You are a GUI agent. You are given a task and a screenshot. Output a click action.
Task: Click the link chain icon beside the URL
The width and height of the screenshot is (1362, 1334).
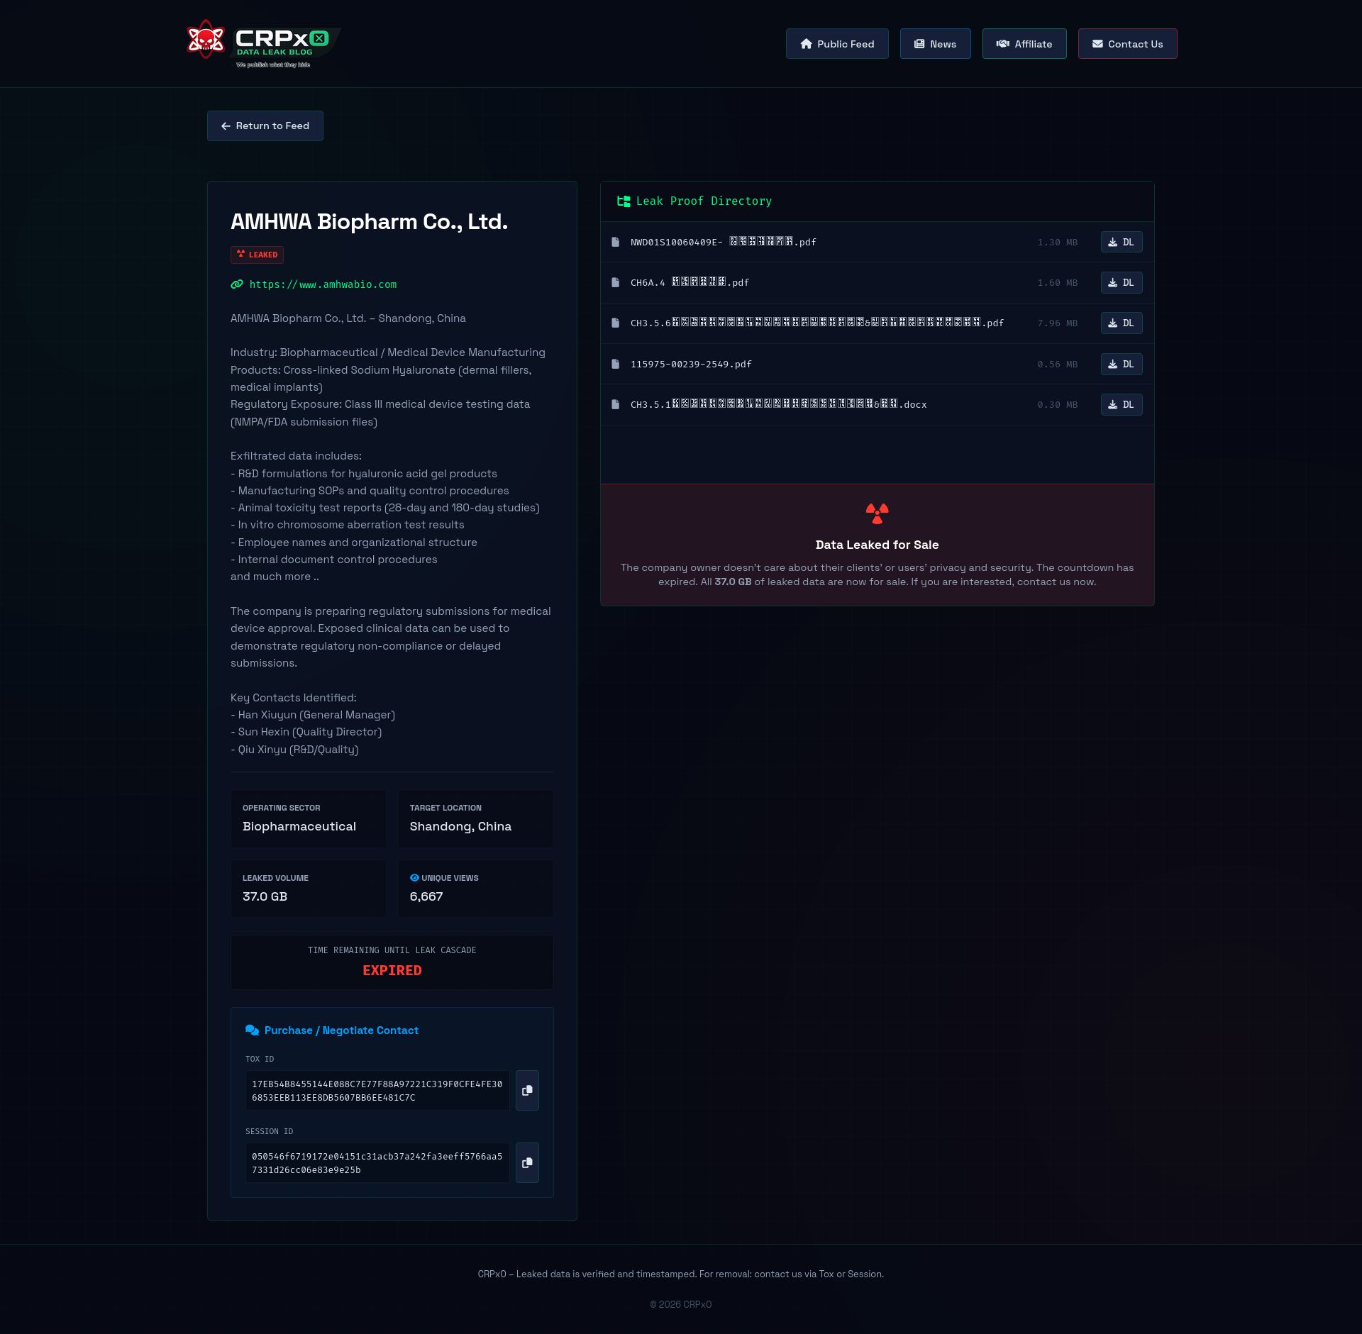(237, 284)
